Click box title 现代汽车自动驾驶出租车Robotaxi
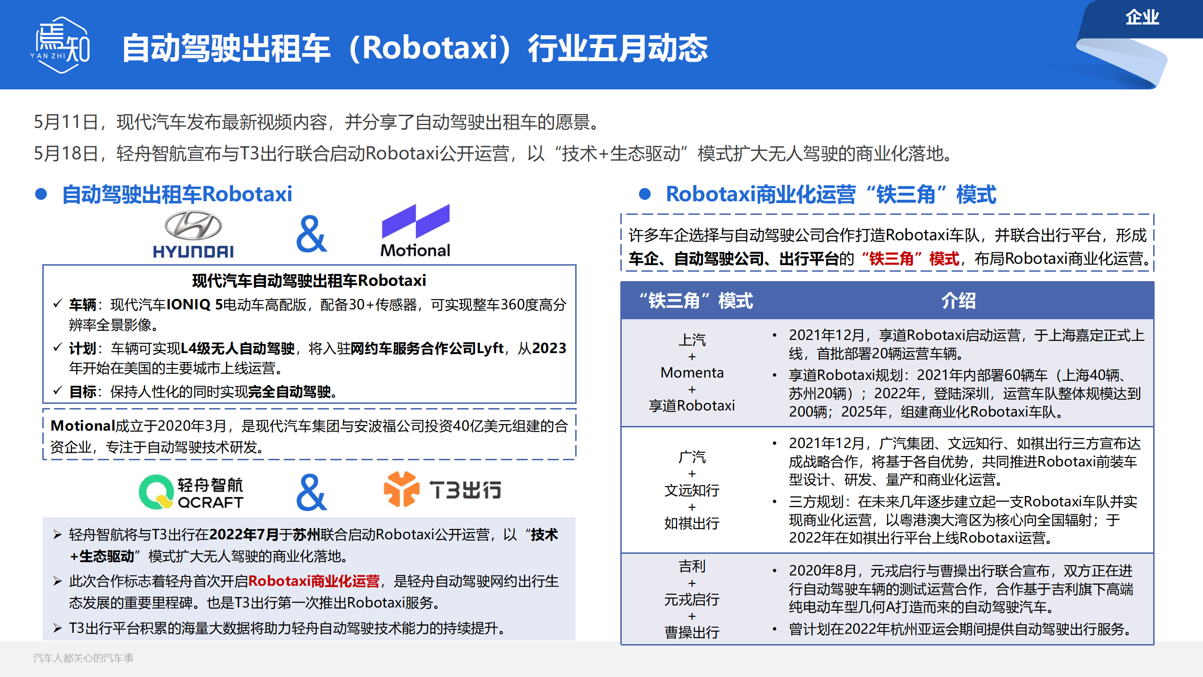Viewport: 1203px width, 677px height. [309, 281]
